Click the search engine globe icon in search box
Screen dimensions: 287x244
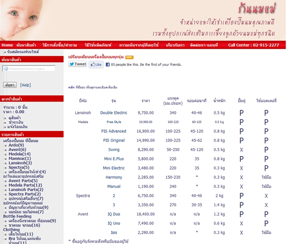click(6, 69)
